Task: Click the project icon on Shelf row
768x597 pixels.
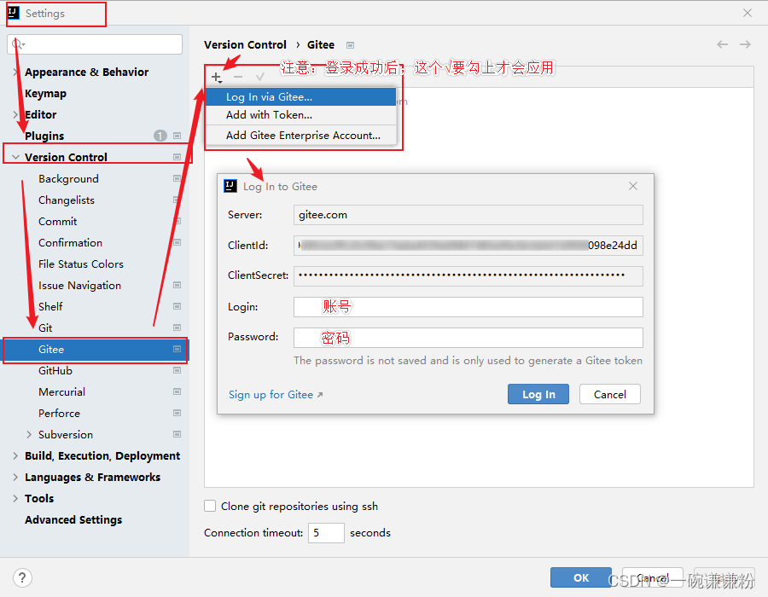Action: (x=177, y=306)
